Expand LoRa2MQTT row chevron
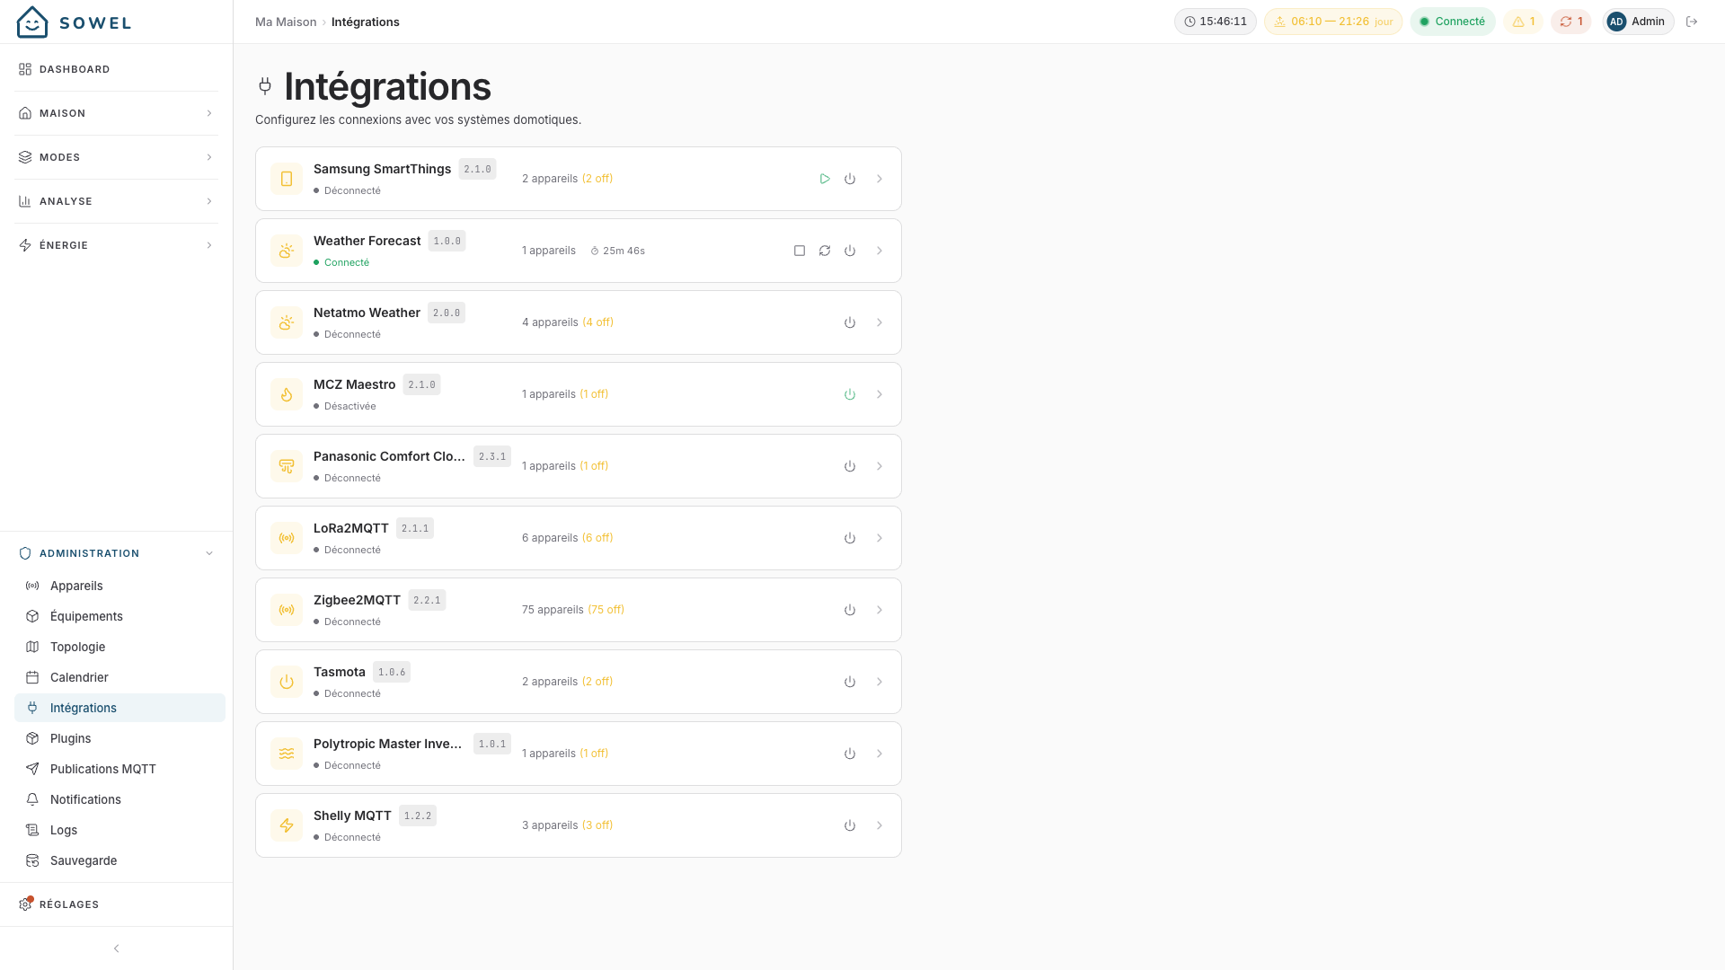 pos(880,538)
